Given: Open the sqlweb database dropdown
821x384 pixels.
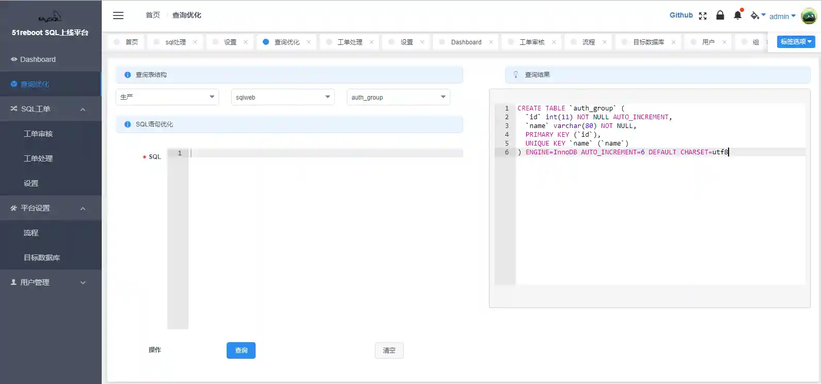Looking at the screenshot, I should [x=282, y=97].
